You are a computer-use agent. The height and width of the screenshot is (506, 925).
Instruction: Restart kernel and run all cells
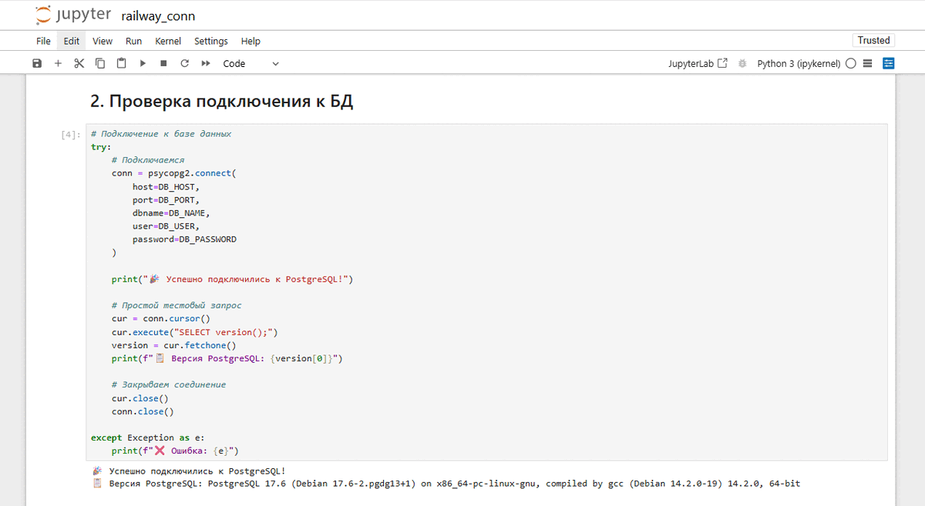point(206,63)
